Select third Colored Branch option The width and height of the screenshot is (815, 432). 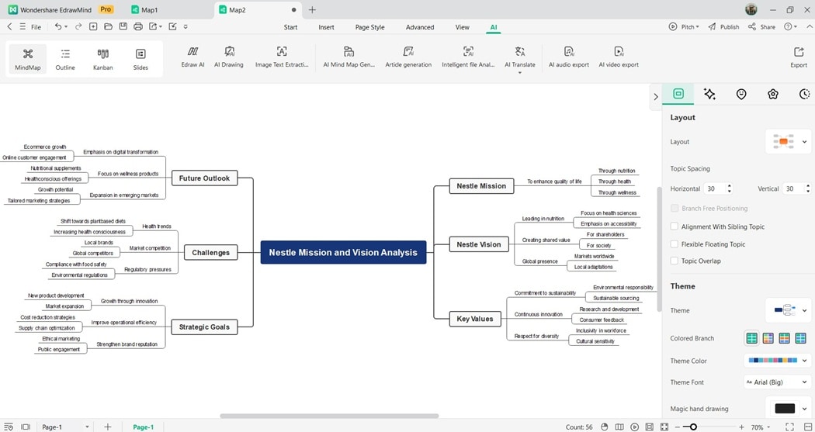pos(784,338)
